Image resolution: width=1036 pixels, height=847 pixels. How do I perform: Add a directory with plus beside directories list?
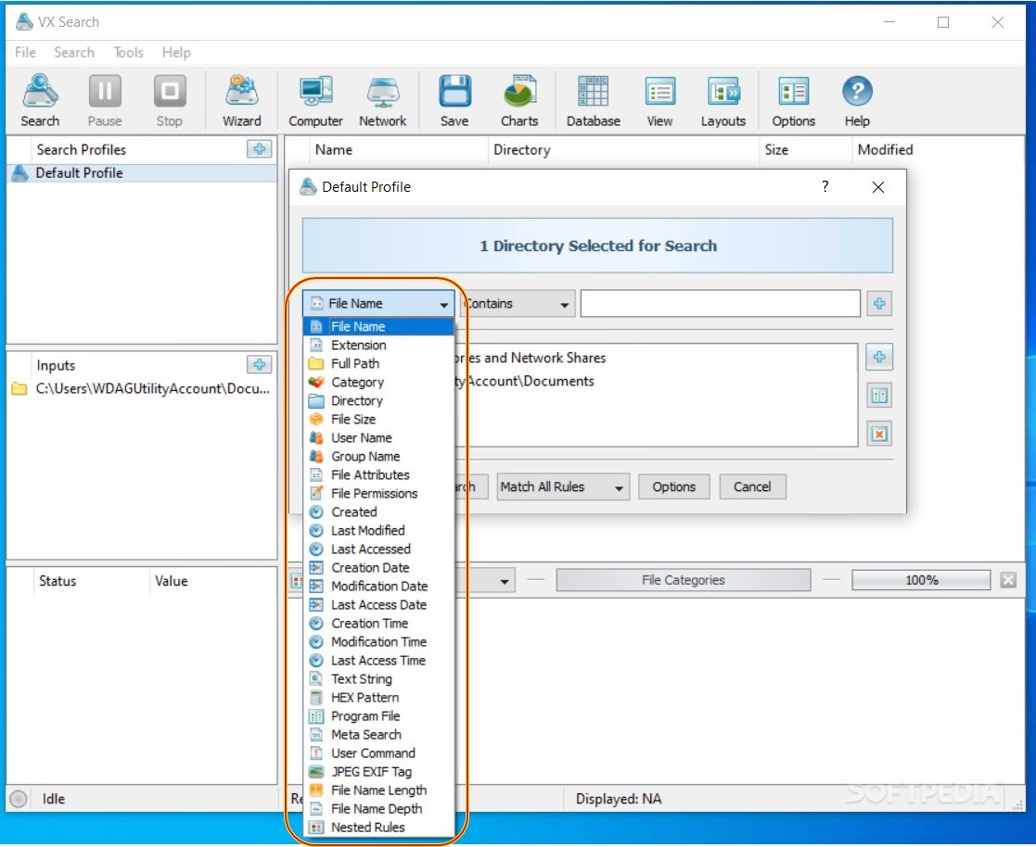point(878,357)
